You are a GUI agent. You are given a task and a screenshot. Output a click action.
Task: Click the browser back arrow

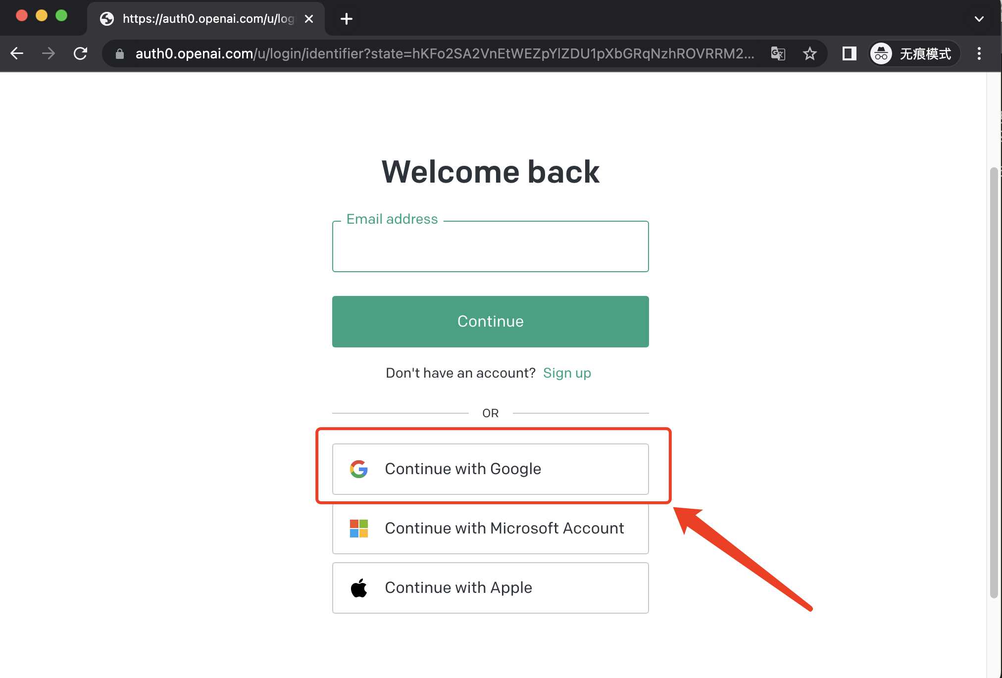[x=17, y=53]
